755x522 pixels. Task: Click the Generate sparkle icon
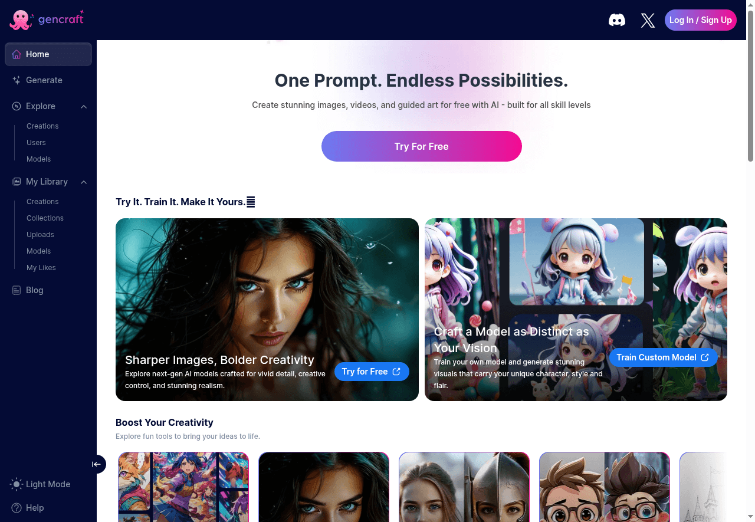point(17,80)
